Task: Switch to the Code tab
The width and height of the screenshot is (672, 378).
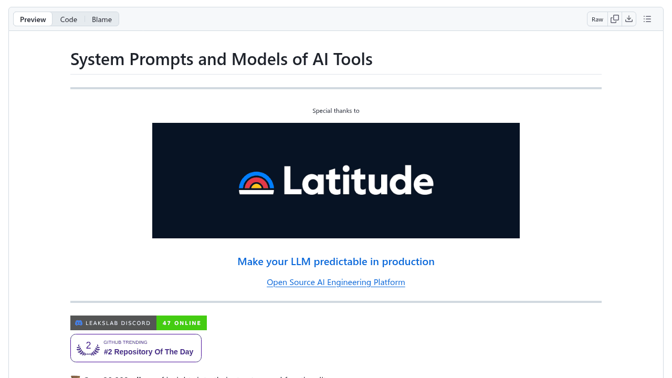Action: tap(69, 19)
